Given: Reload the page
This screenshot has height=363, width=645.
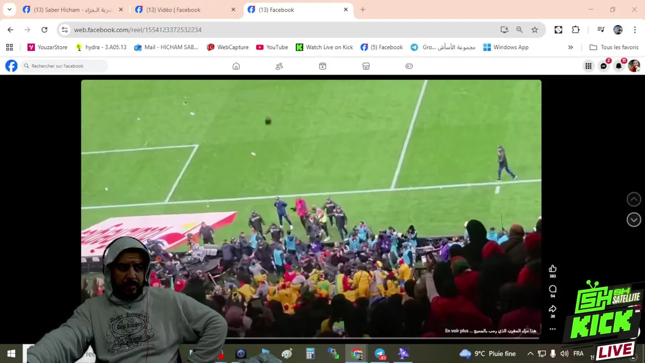Looking at the screenshot, I should pos(44,30).
